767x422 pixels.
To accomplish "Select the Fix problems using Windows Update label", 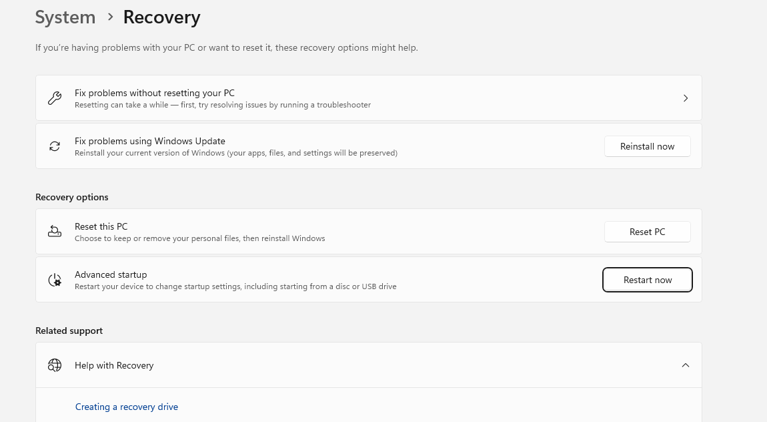I will (x=150, y=141).
